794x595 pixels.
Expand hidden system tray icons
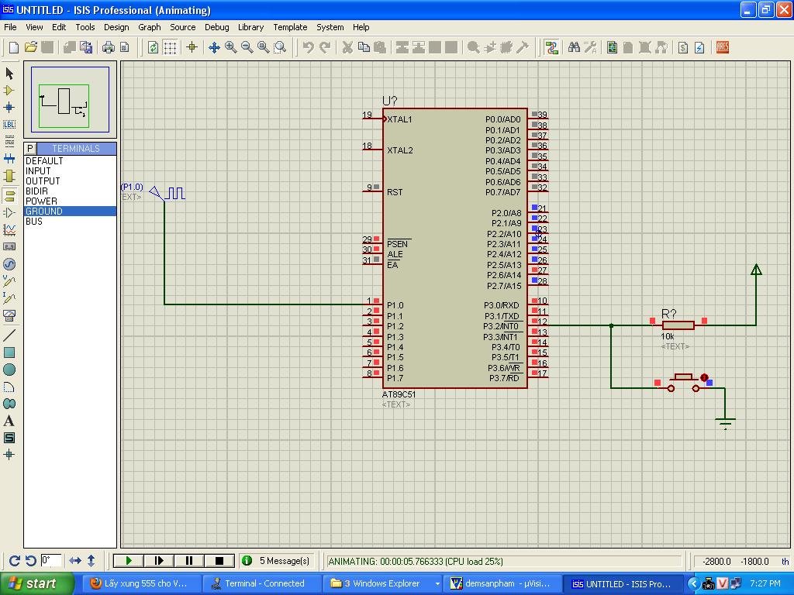click(693, 584)
